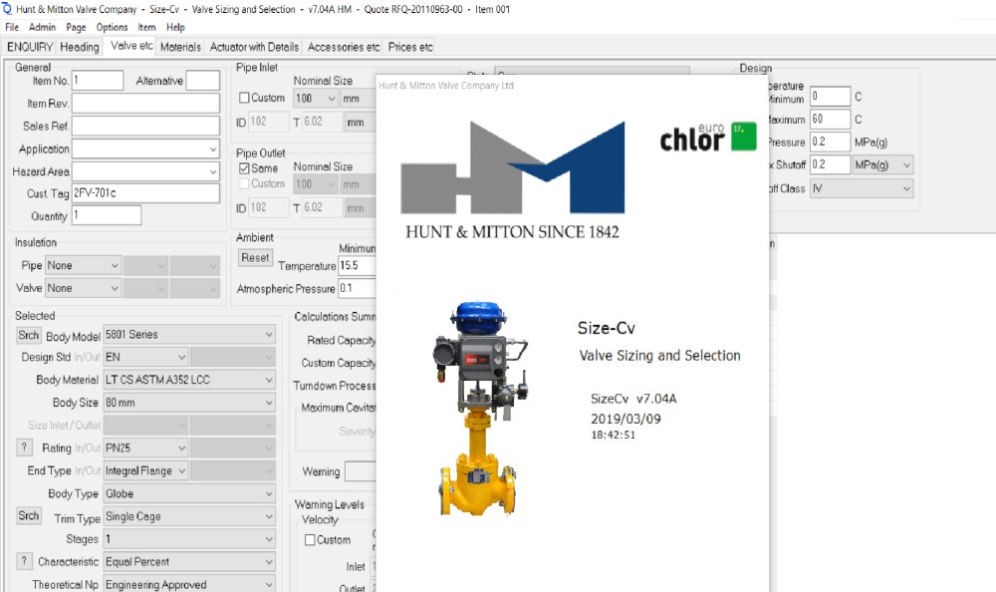This screenshot has width=996, height=592.
Task: Uncheck the Same checkbox under Pipe Outlet
Action: coord(244,168)
